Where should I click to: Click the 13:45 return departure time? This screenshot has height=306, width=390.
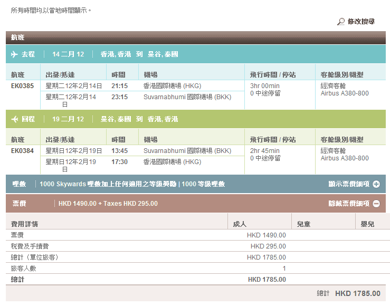(119, 151)
